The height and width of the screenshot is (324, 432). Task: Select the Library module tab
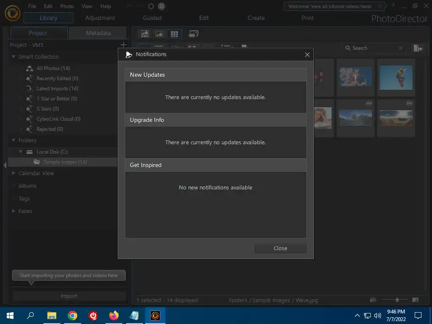(48, 18)
